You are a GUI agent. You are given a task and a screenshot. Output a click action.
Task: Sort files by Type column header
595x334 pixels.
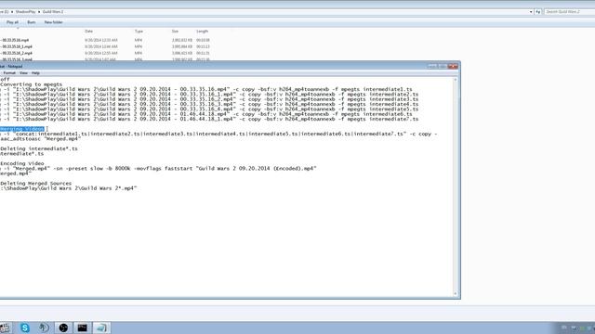click(x=139, y=31)
